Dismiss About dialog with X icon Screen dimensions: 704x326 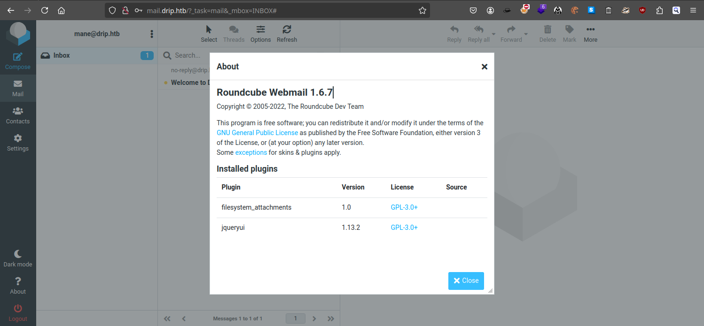(485, 67)
